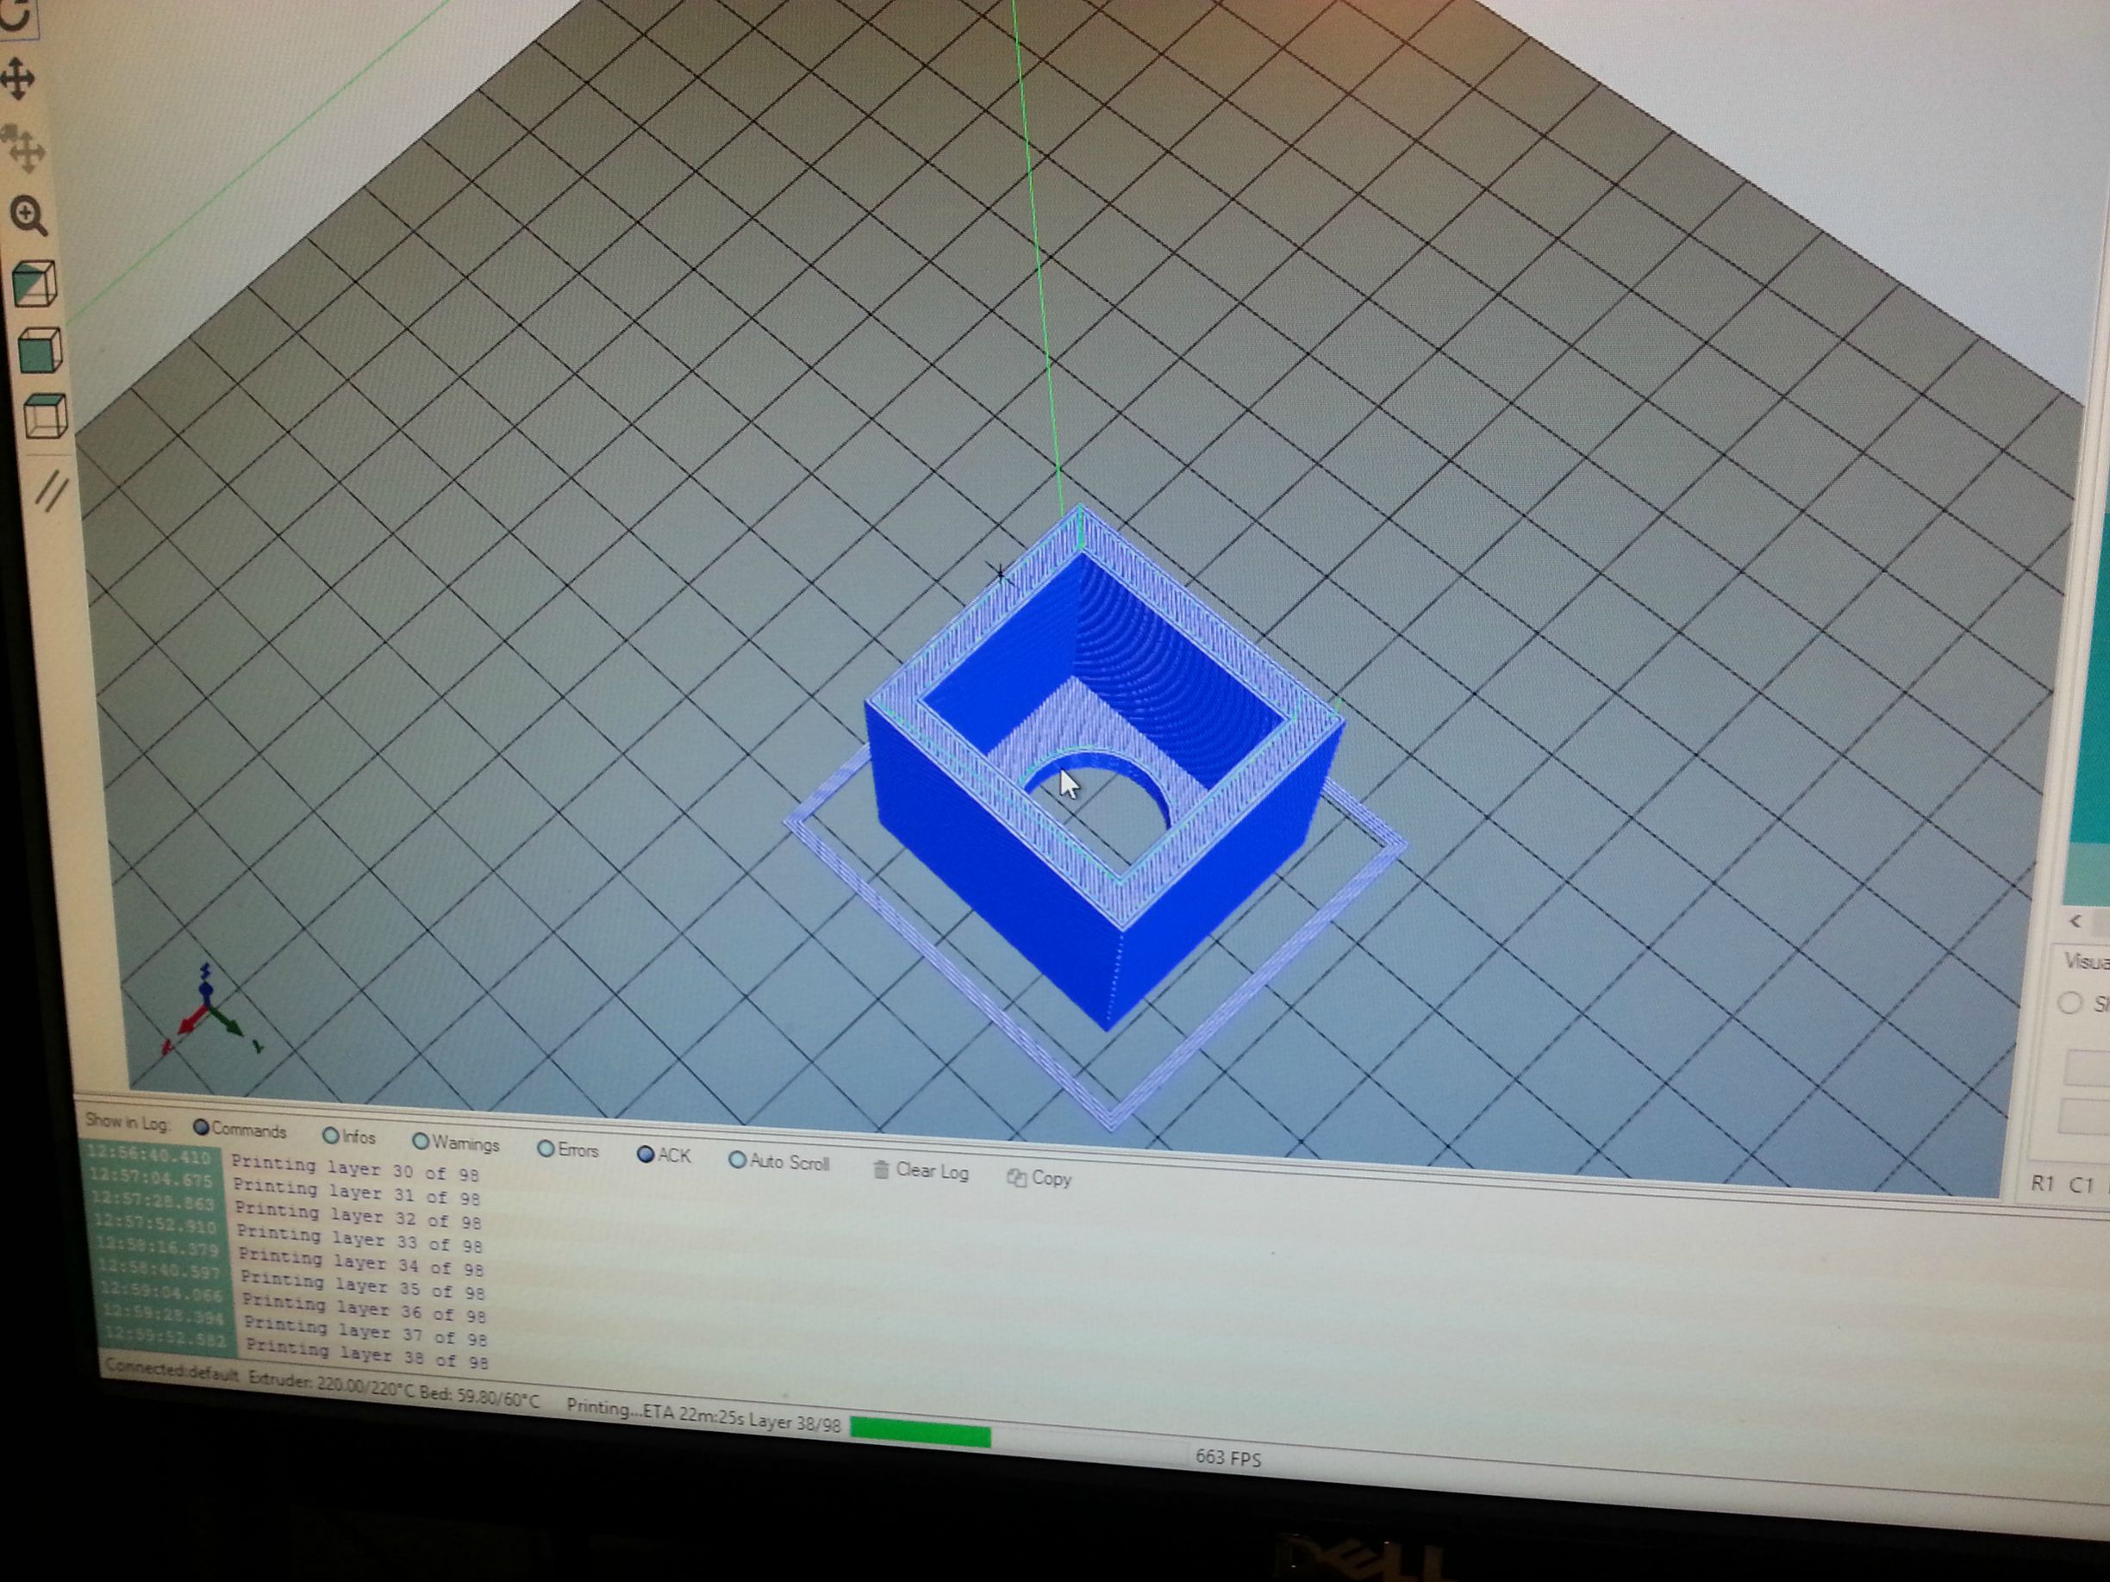Select log row 'Printing layer 35 of 98'
This screenshot has width=2110, height=1582.
pyautogui.click(x=364, y=1286)
